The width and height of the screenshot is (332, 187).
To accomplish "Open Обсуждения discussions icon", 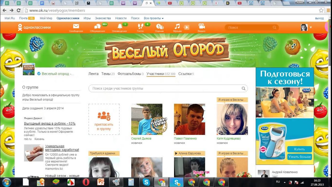I will (x=97, y=26).
